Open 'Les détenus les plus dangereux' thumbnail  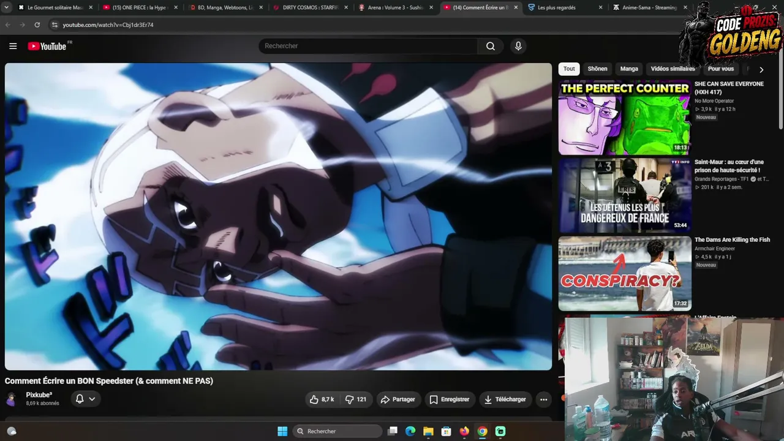click(x=624, y=195)
